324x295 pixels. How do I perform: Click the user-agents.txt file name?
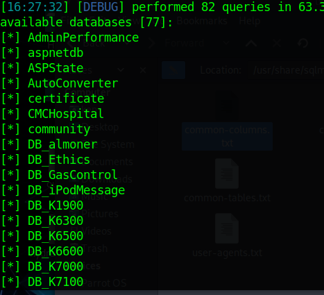228,253
